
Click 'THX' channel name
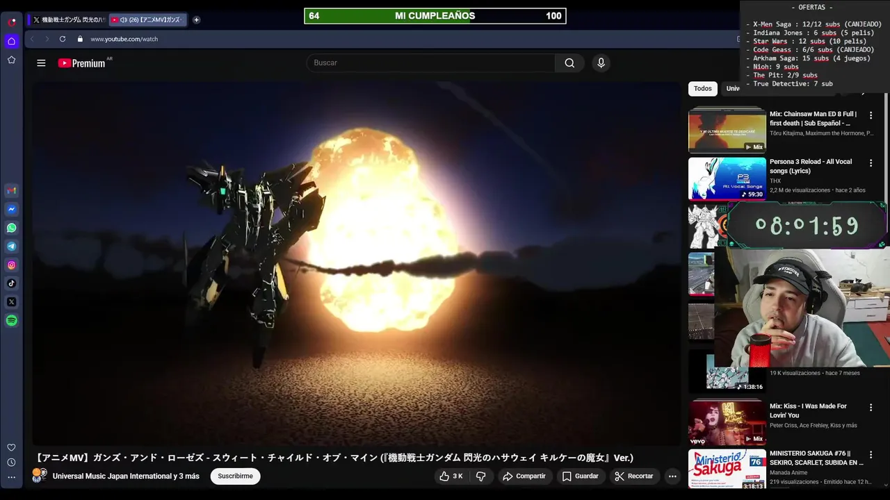[775, 181]
